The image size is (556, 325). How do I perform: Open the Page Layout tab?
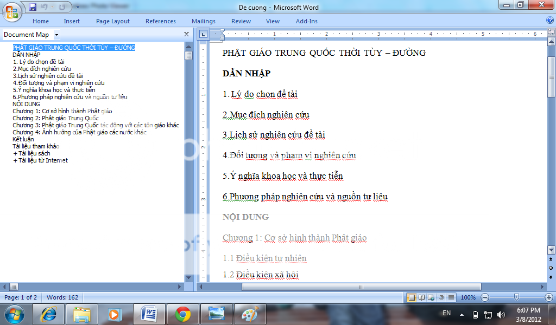point(112,21)
